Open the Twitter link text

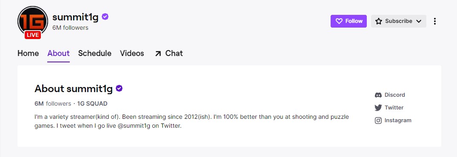click(x=394, y=108)
